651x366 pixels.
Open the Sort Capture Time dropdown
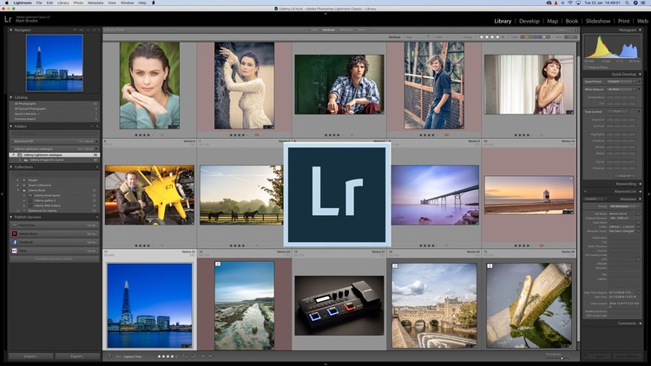click(x=133, y=356)
